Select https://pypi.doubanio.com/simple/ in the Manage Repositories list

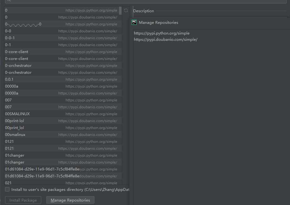click(x=166, y=40)
